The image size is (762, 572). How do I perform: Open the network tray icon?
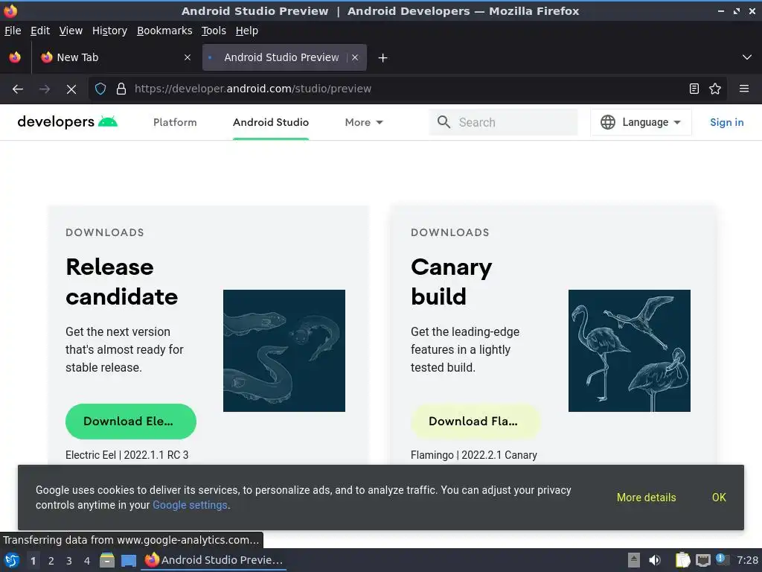click(702, 560)
